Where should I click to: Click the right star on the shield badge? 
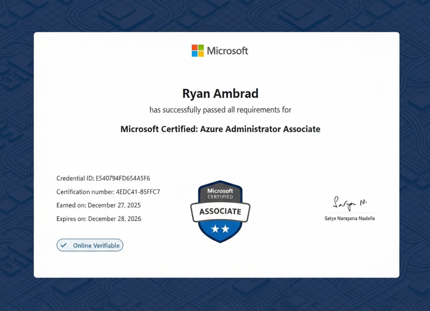coord(225,229)
